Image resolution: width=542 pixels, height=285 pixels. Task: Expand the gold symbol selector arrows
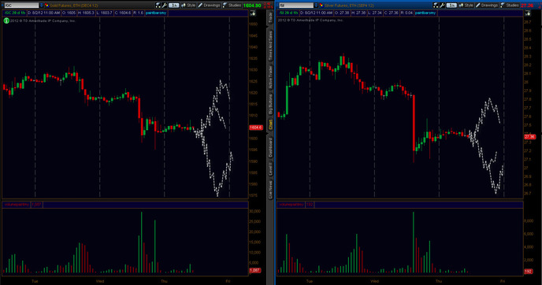(x=42, y=6)
